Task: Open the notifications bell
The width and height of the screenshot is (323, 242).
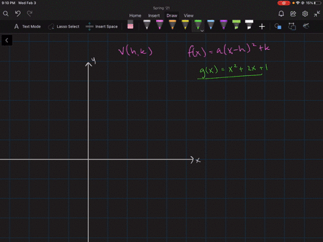Action: pyautogui.click(x=281, y=14)
